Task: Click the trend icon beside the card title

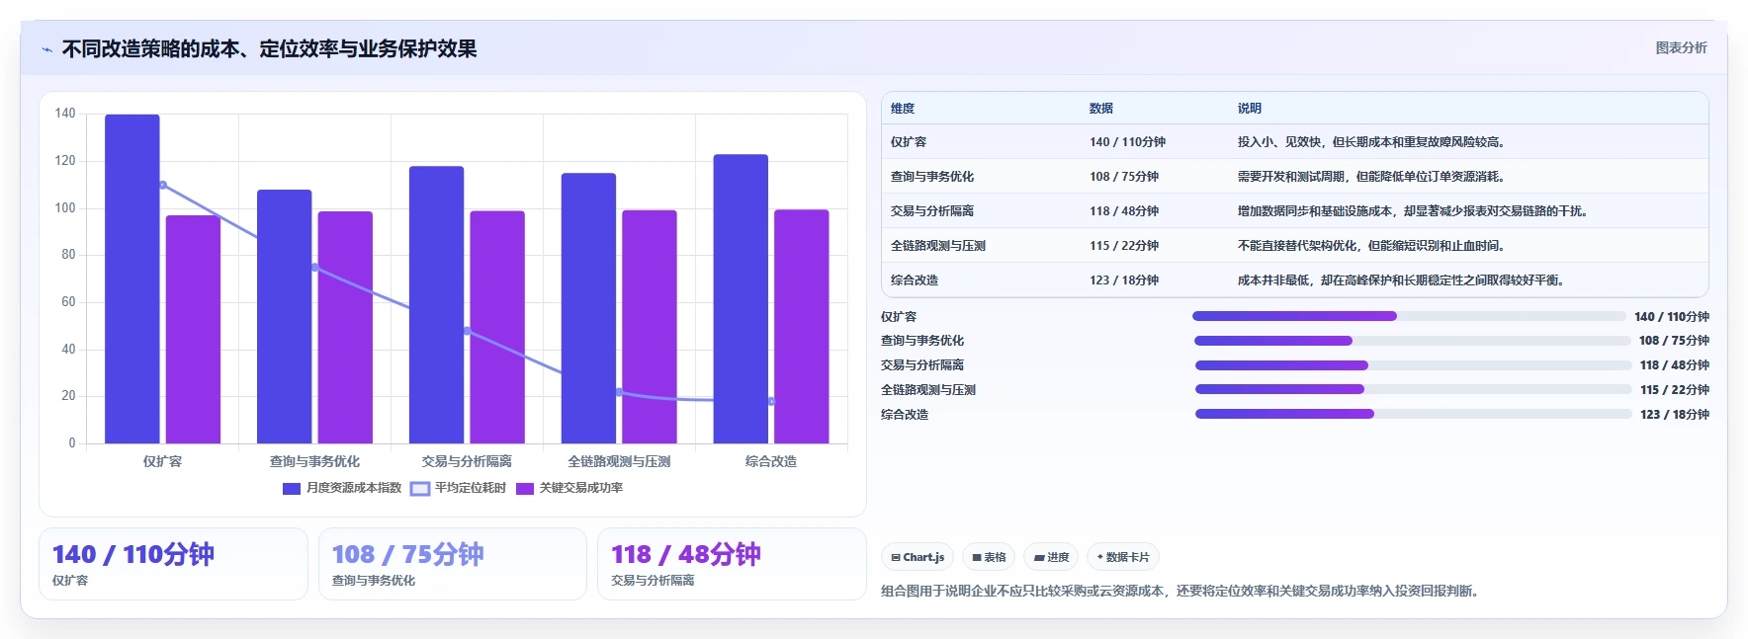Action: coord(46,49)
